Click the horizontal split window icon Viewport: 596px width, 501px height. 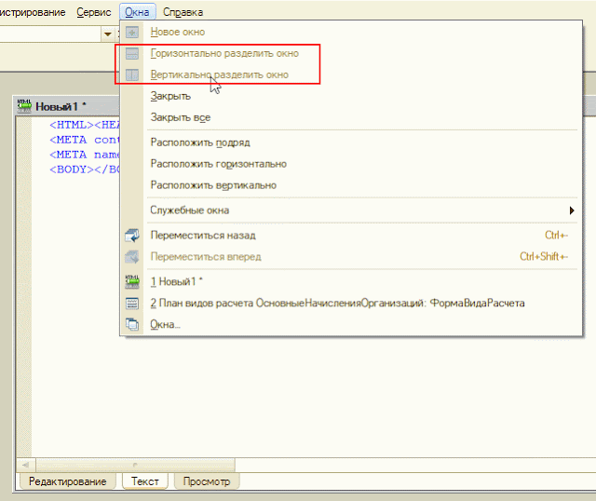132,53
